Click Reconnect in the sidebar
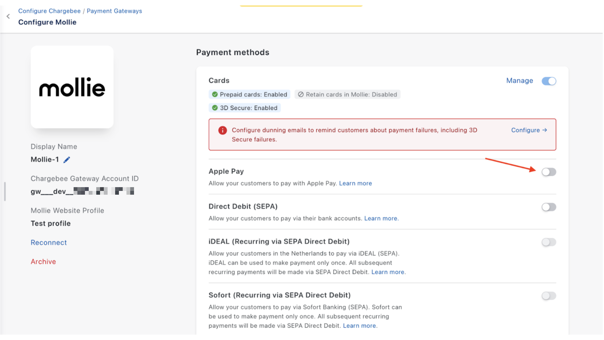This screenshot has height=340, width=604. pyautogui.click(x=49, y=242)
